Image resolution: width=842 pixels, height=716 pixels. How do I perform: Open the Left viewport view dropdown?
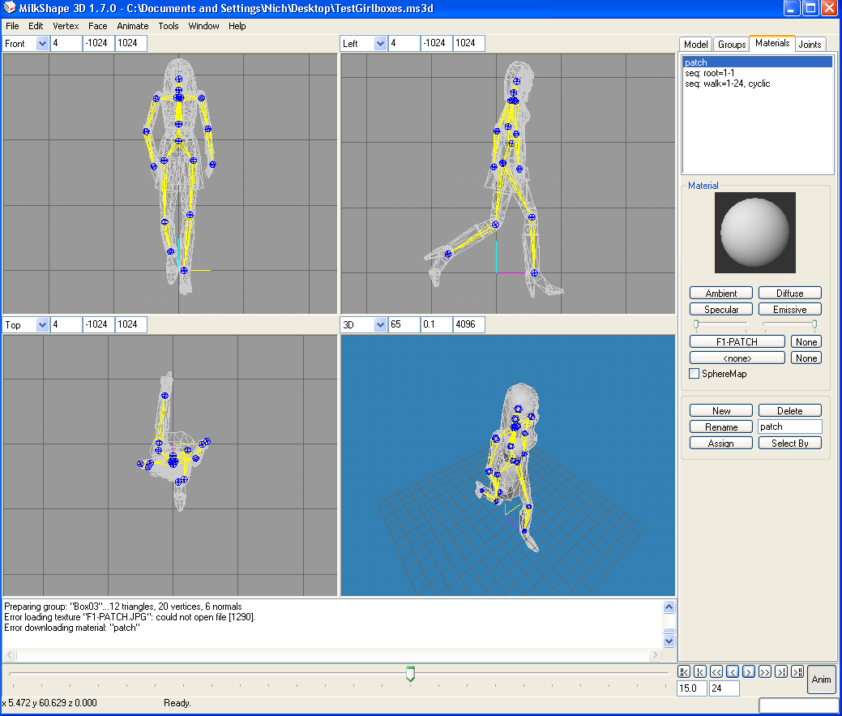[381, 44]
